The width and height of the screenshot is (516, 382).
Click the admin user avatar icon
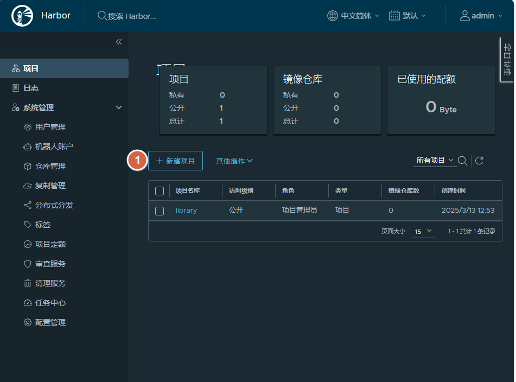[x=464, y=15]
